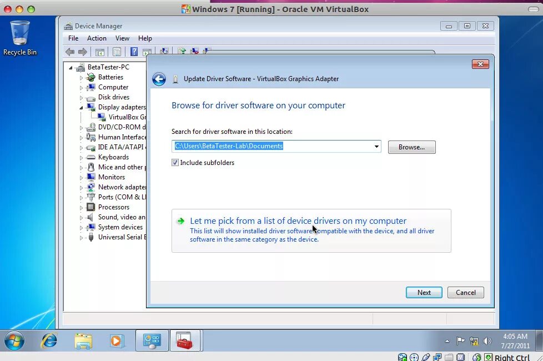Screen dimensions: 543x361
Task: Click scan for hardware changes toolbar icon
Action: [x=164, y=51]
